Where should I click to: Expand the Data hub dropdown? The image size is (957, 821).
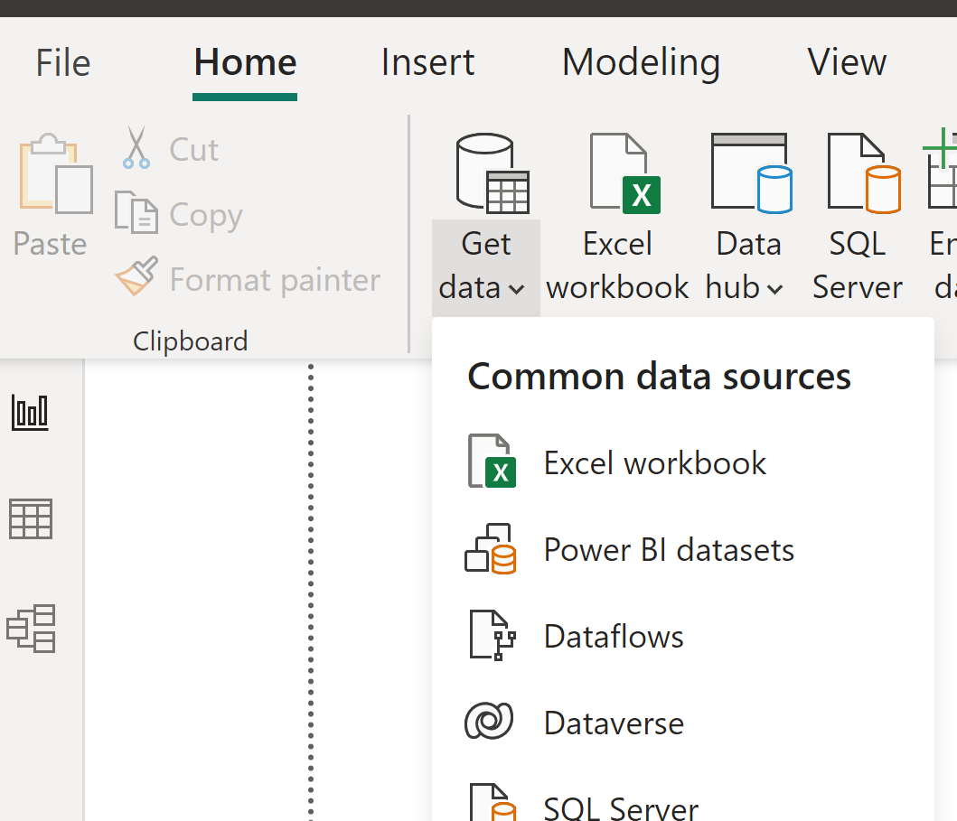point(774,289)
